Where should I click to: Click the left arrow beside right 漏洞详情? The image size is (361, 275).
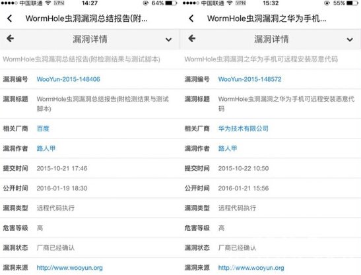pos(192,38)
